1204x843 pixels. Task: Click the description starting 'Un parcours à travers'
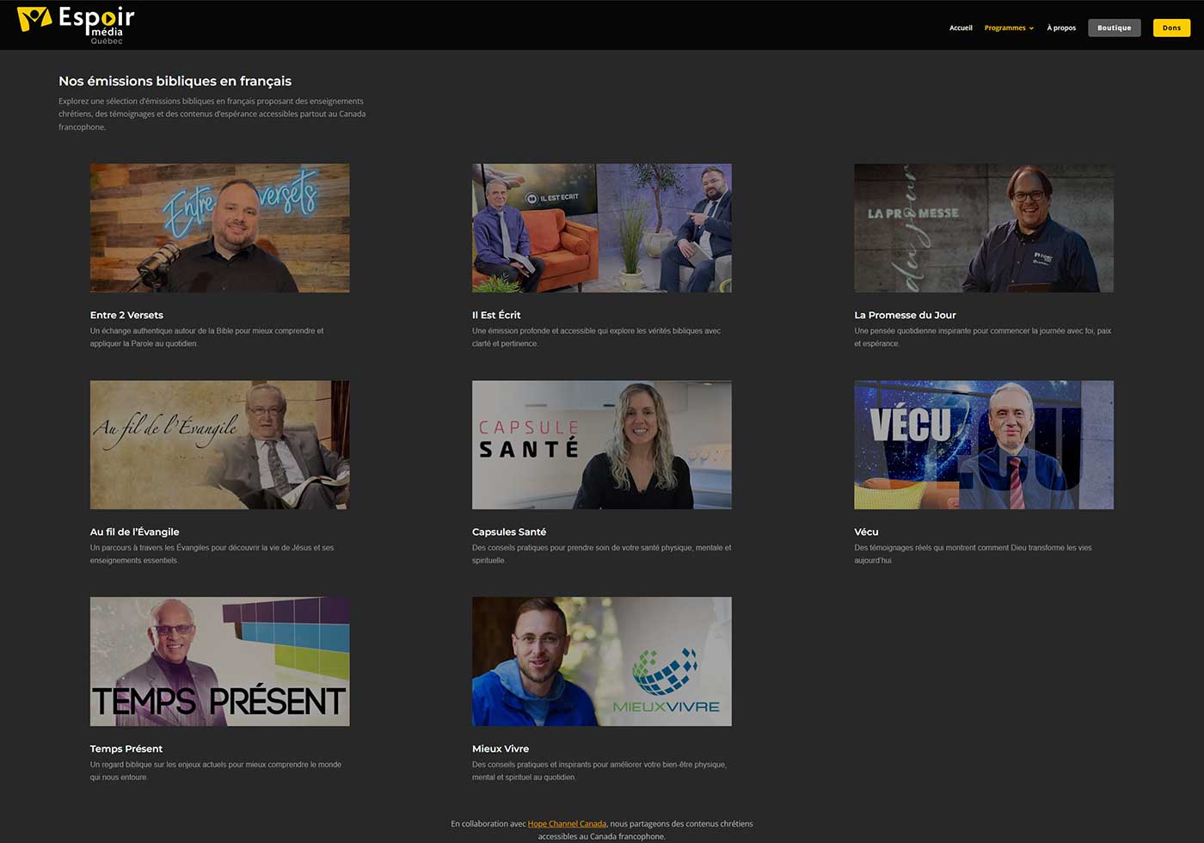[x=212, y=554]
